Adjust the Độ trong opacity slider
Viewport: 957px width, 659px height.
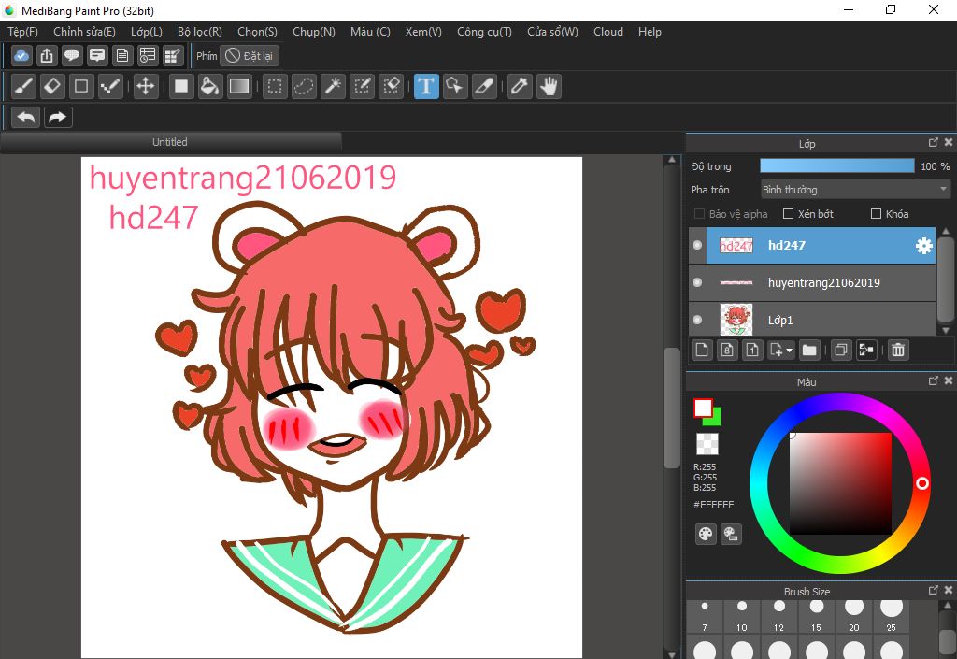pyautogui.click(x=836, y=166)
